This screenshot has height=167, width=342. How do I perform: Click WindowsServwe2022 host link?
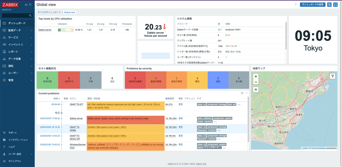[77, 146]
